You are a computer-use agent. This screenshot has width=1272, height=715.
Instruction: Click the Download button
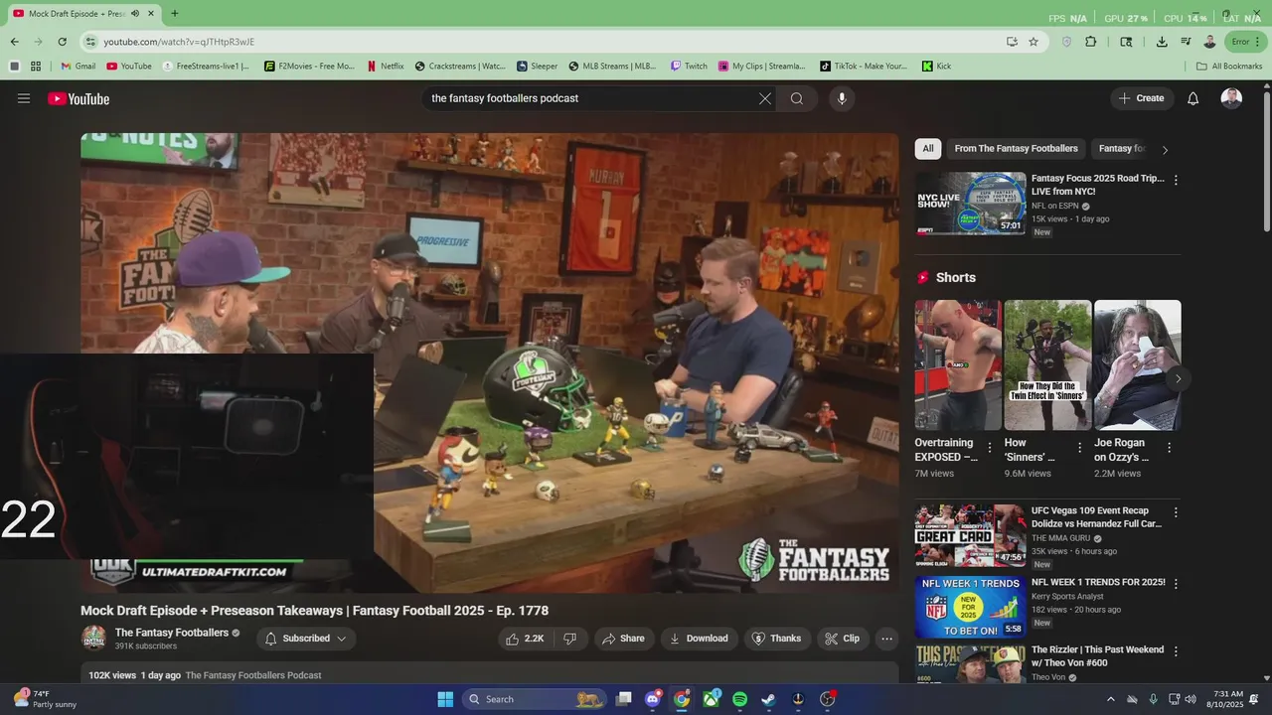pos(700,639)
